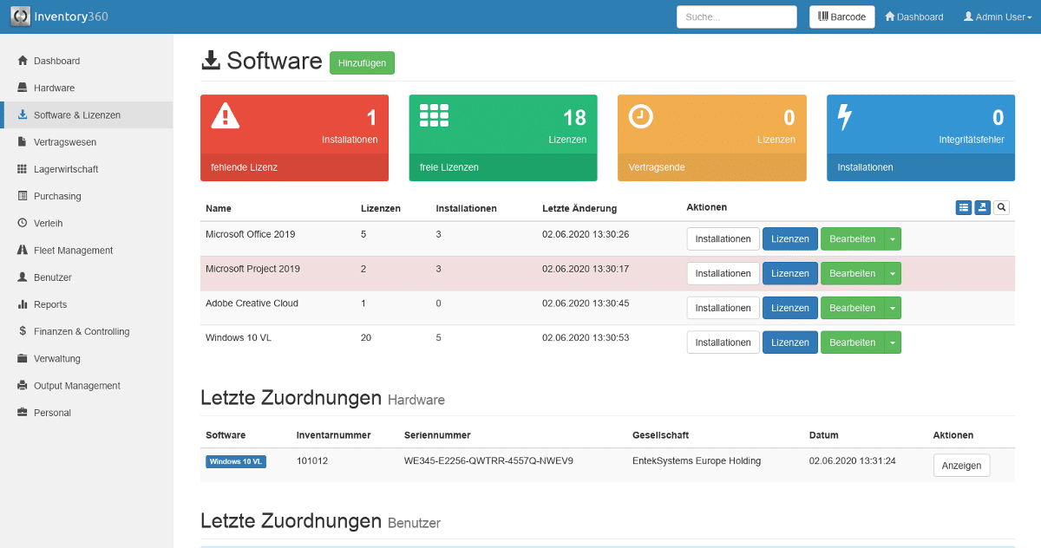Click the clock icon on the orange tile
The height and width of the screenshot is (548, 1041).
[x=640, y=116]
